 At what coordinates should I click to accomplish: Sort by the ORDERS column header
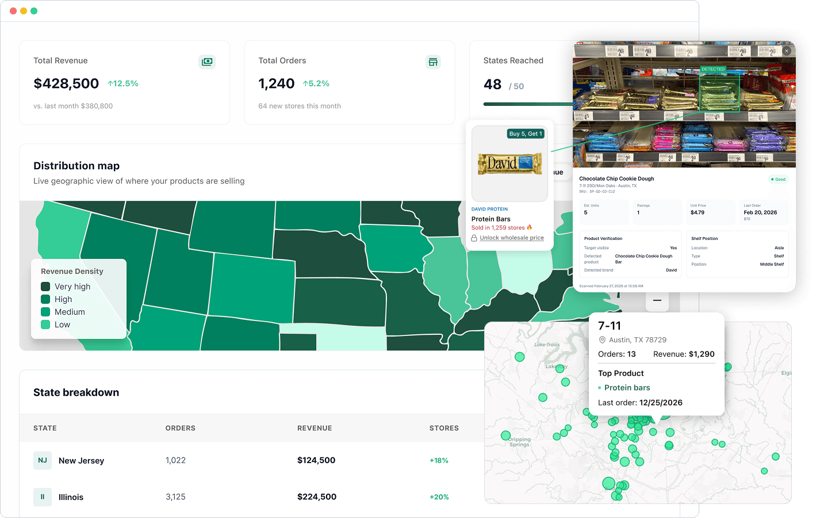(180, 428)
